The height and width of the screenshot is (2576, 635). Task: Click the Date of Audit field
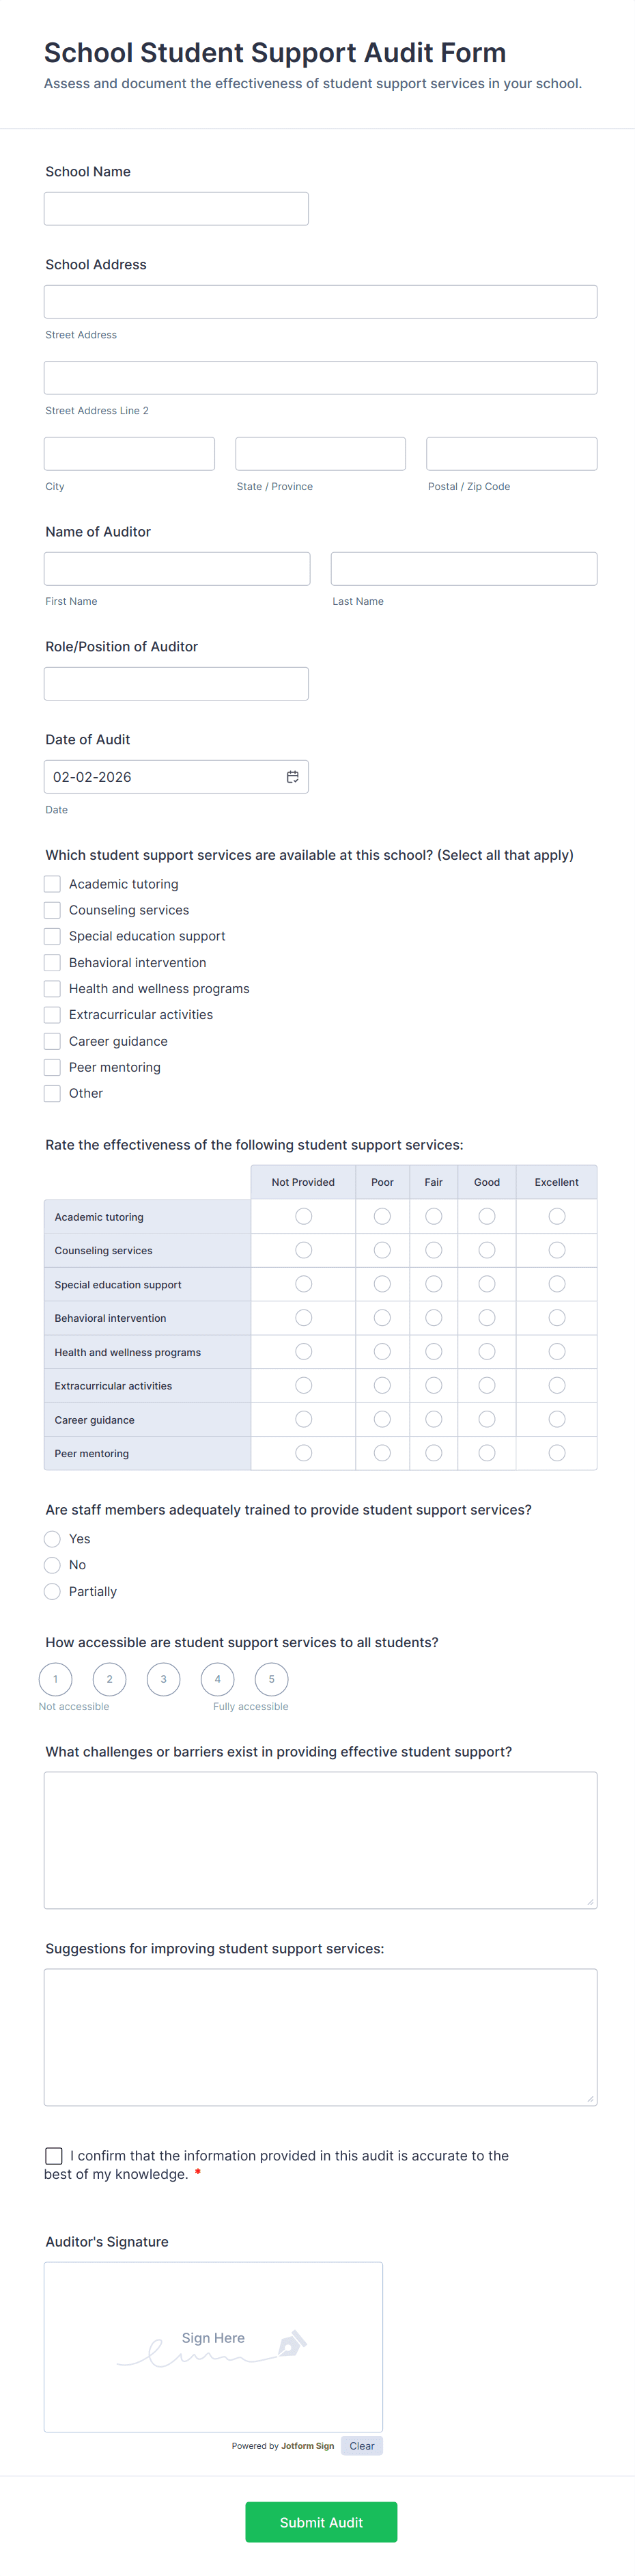click(x=165, y=777)
